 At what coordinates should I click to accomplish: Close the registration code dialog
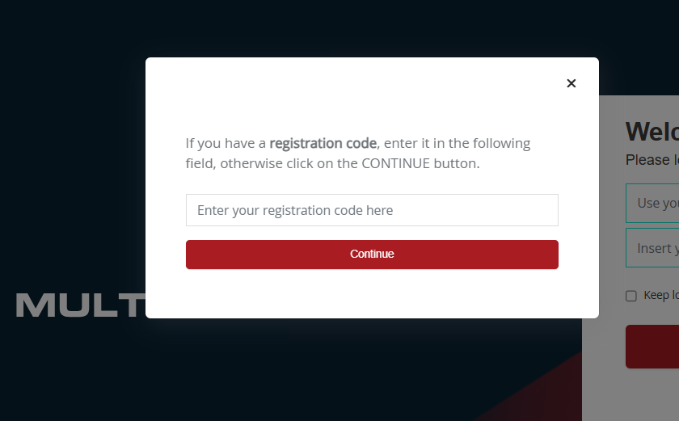click(571, 83)
